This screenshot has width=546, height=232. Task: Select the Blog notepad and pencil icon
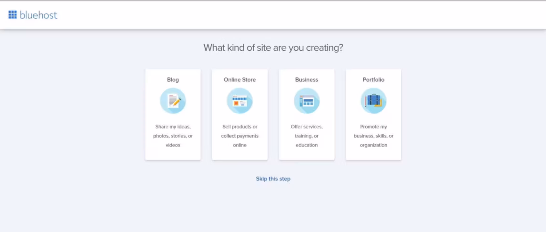pyautogui.click(x=173, y=101)
